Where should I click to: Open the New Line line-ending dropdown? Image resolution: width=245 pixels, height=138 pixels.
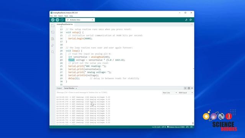170,93
